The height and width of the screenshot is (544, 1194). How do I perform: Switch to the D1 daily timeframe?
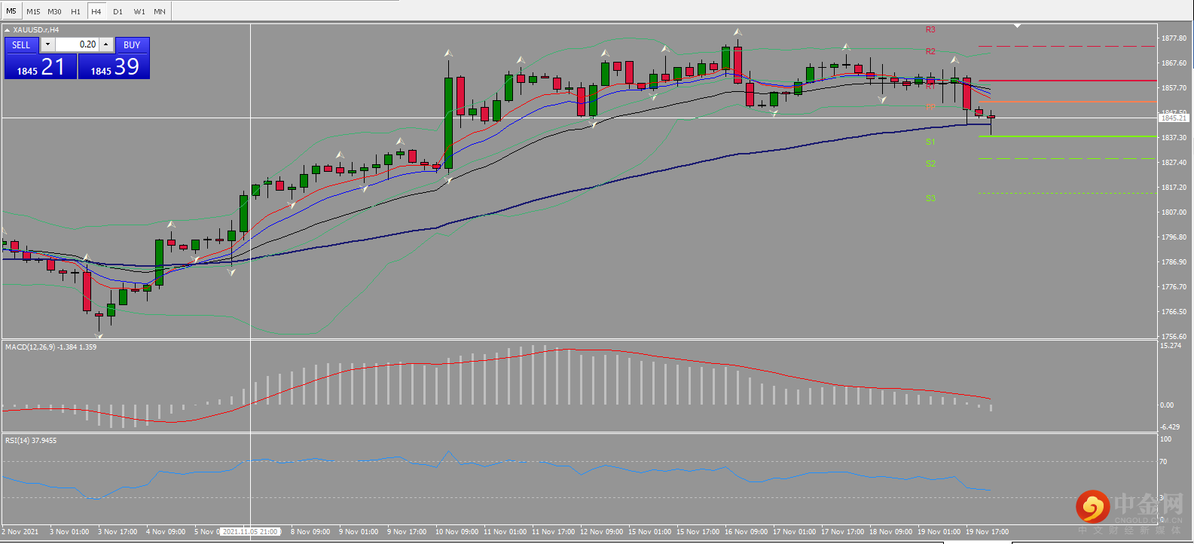[x=118, y=12]
